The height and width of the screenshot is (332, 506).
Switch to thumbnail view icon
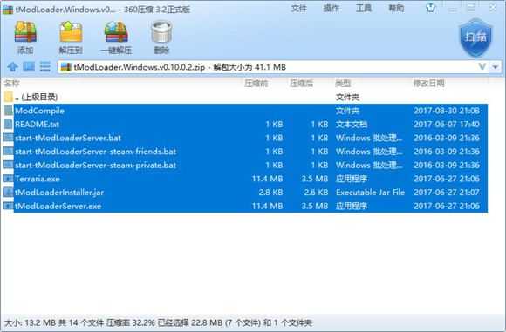click(x=29, y=67)
